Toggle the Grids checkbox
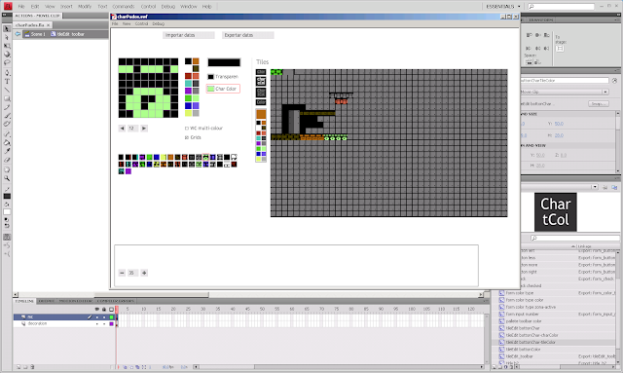 pos(186,137)
